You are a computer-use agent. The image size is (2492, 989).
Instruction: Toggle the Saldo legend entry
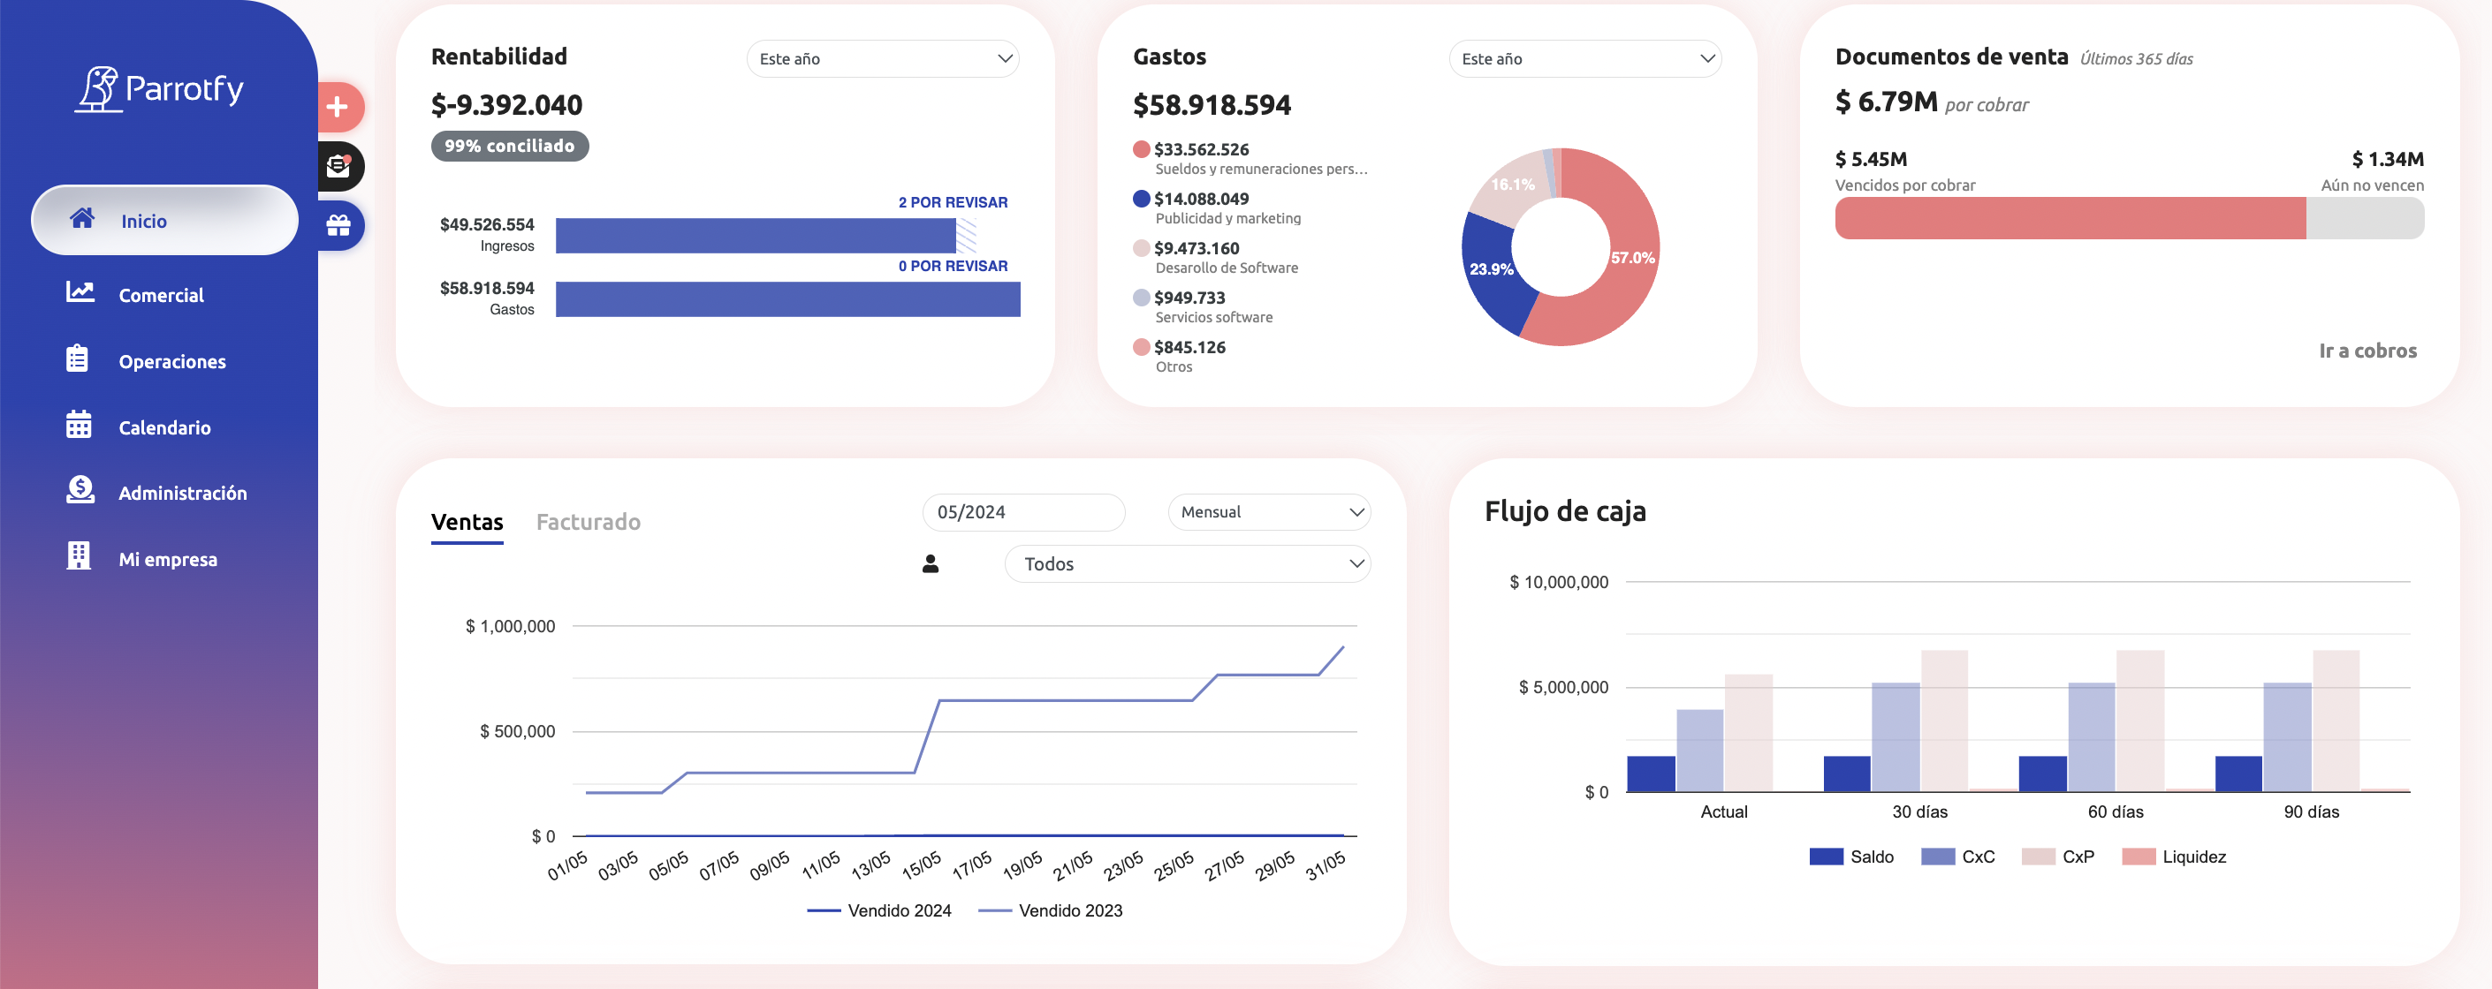pyautogui.click(x=1851, y=857)
